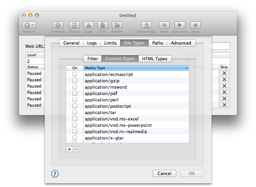
Task: Click the Stop toolbar icon
Action: tap(196, 25)
